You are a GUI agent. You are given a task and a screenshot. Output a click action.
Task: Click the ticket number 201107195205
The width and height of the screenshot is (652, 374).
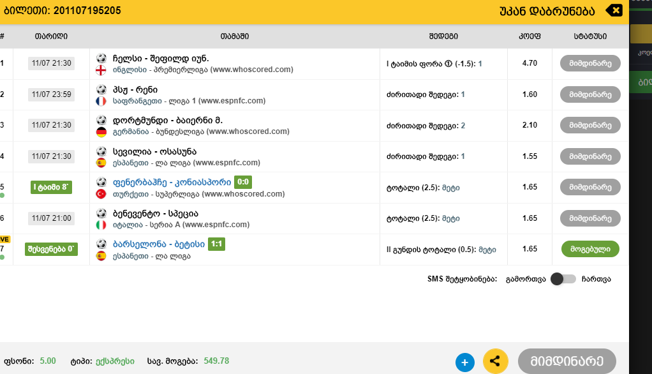[87, 10]
